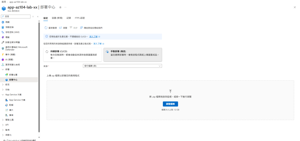
Task: Open Microsoft Defender shield icon
Action: point(3,48)
